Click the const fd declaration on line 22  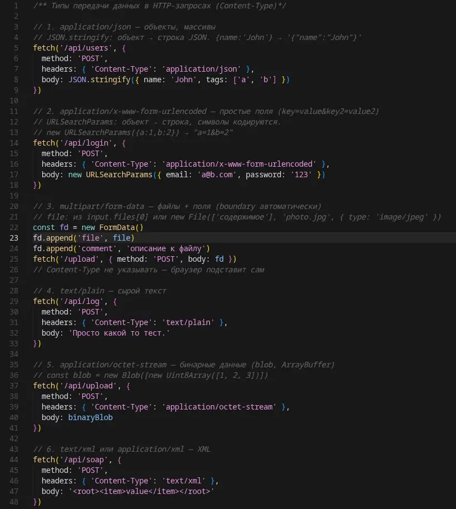point(47,227)
